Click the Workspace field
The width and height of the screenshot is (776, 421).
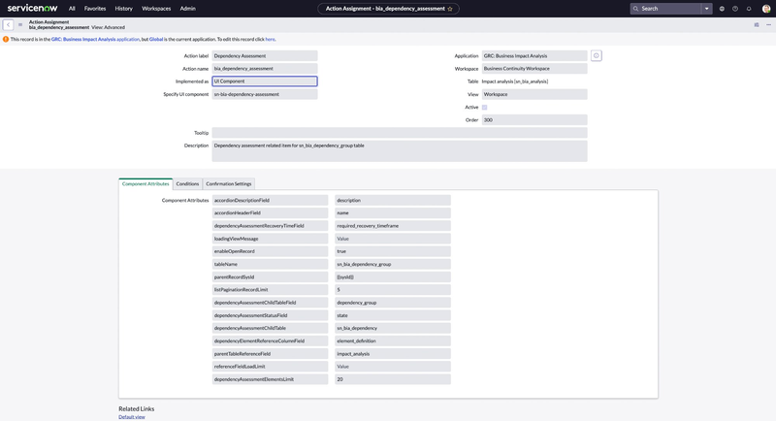[534, 68]
